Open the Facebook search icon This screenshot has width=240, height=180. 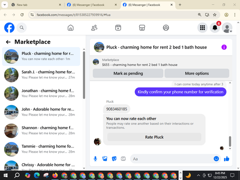point(22,28)
